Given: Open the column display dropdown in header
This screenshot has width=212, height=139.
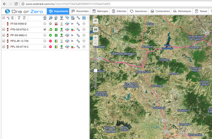Looking at the screenshot, I should tap(84, 18).
